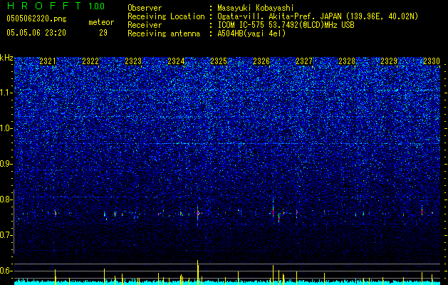Click the tallest yellow intensity spike near 2324
The height and width of the screenshot is (285, 448).
point(197,272)
